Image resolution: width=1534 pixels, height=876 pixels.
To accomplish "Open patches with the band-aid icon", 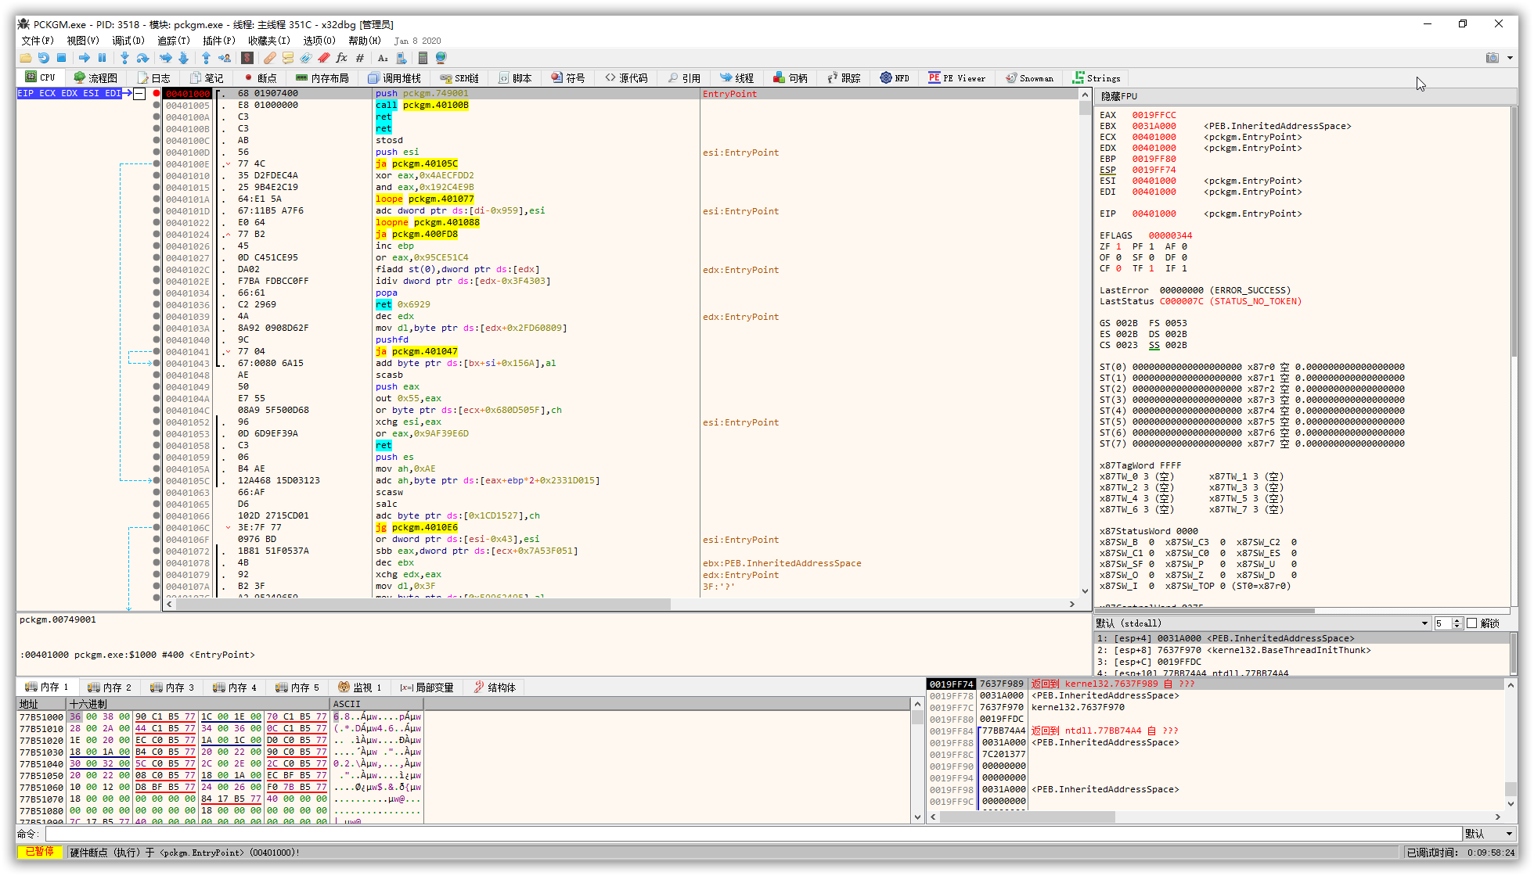I will click(270, 58).
